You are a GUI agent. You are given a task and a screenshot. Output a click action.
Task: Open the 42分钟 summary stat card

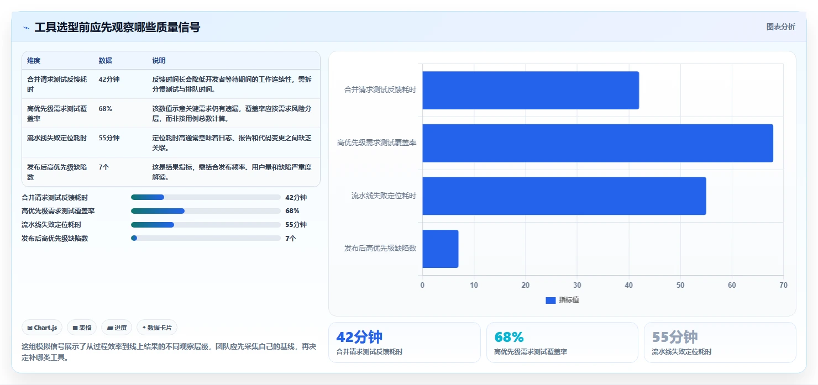[x=405, y=342]
